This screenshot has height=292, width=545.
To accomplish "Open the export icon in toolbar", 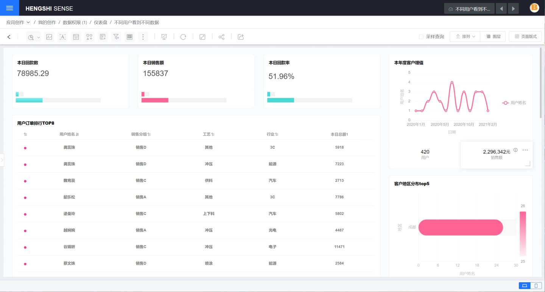I will click(x=241, y=37).
